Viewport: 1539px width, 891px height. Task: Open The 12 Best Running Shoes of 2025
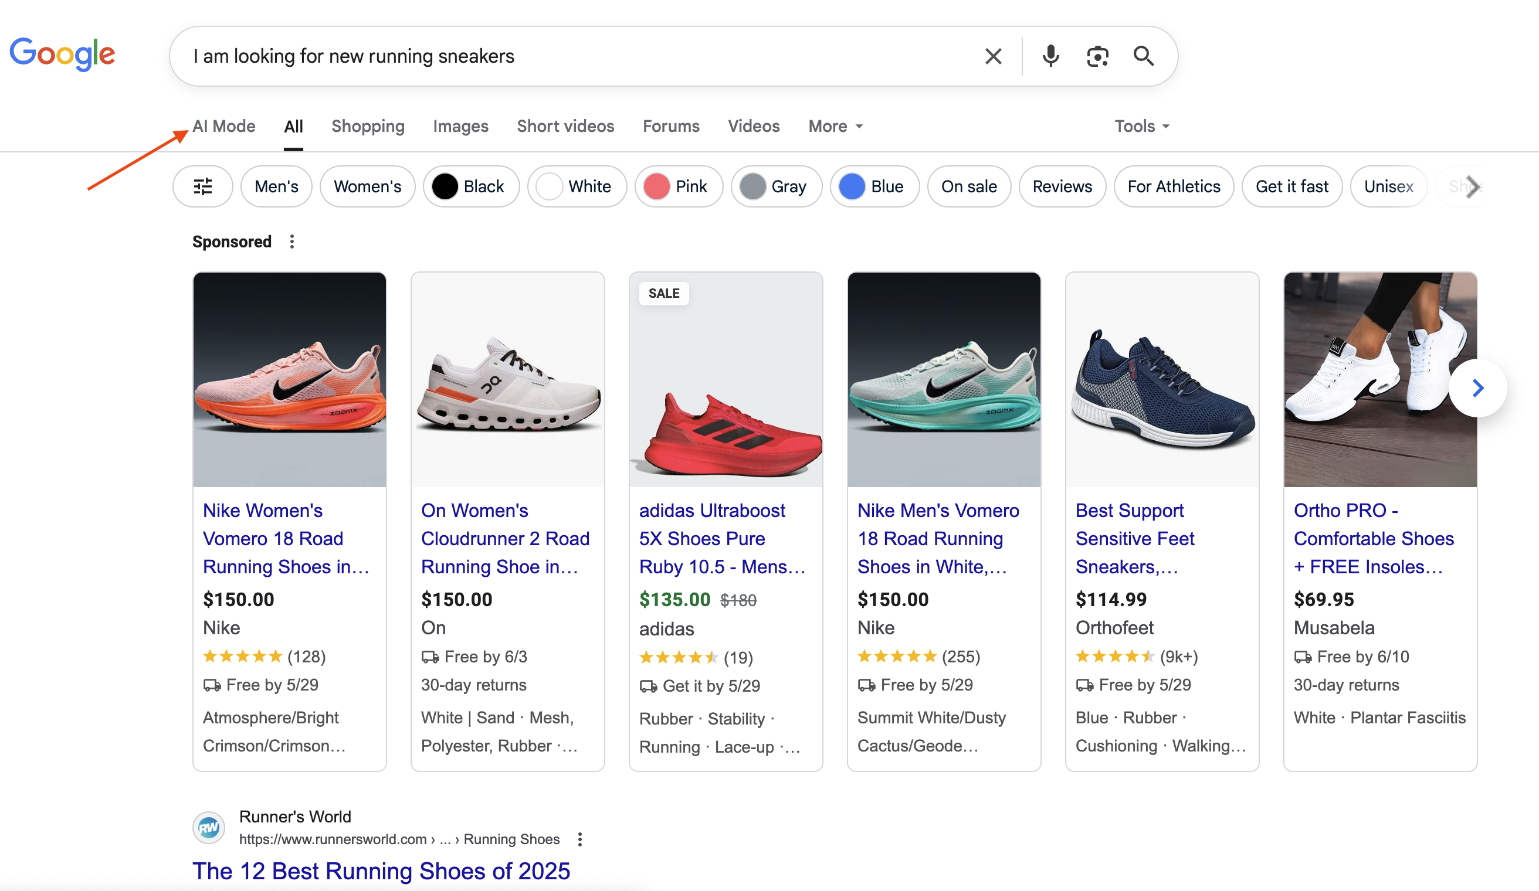coord(381,871)
